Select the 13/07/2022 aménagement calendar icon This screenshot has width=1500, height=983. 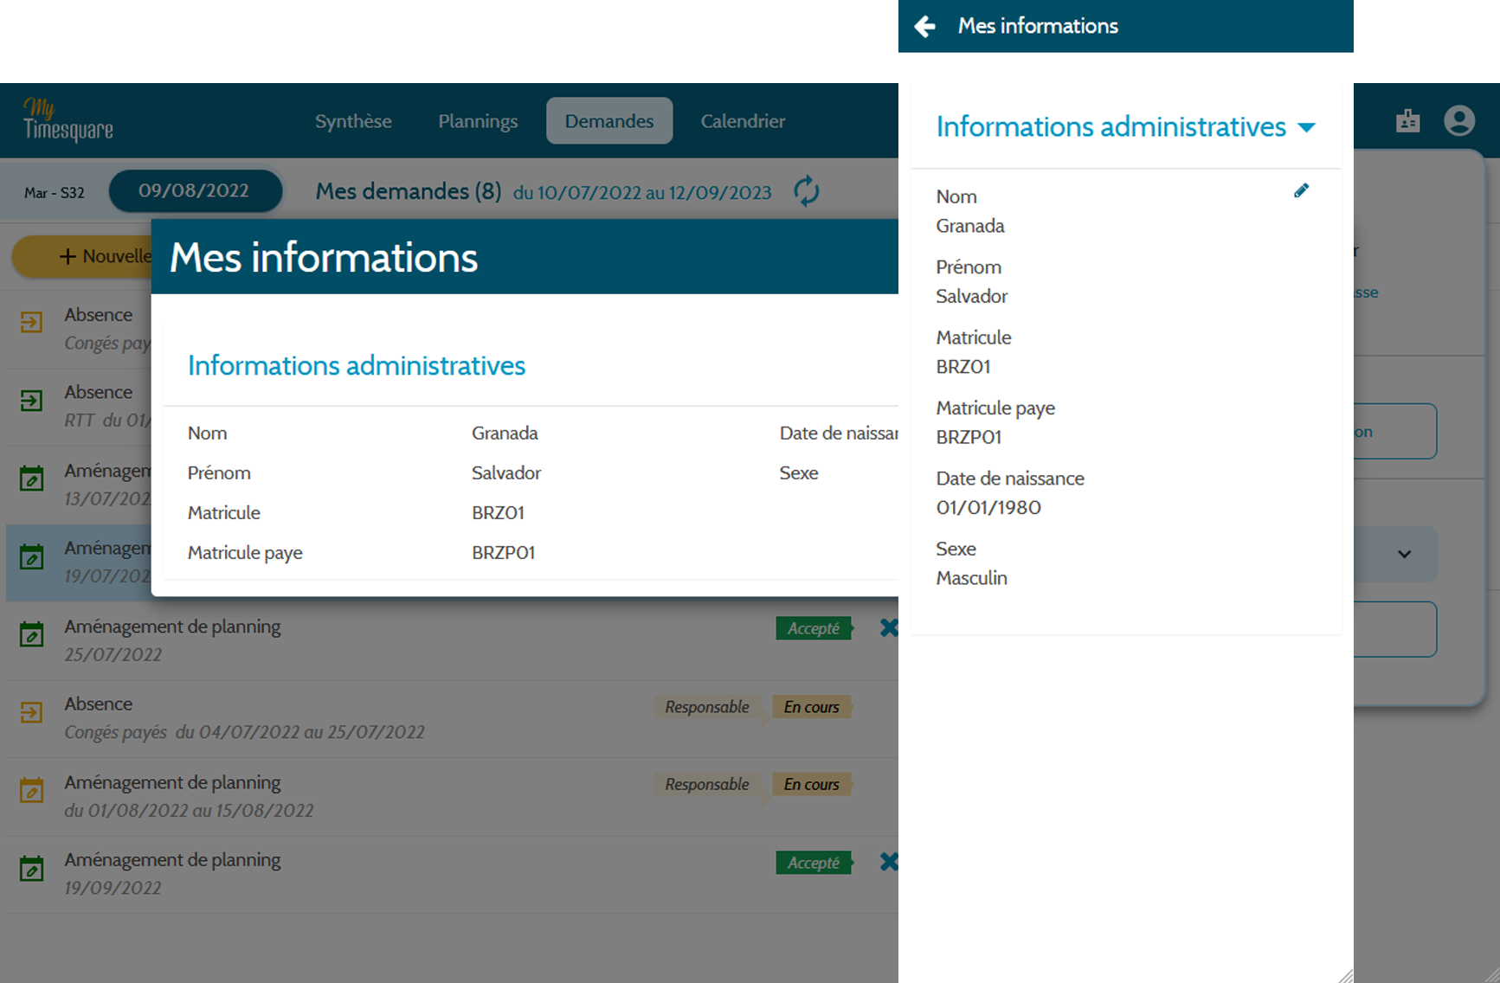coord(31,478)
